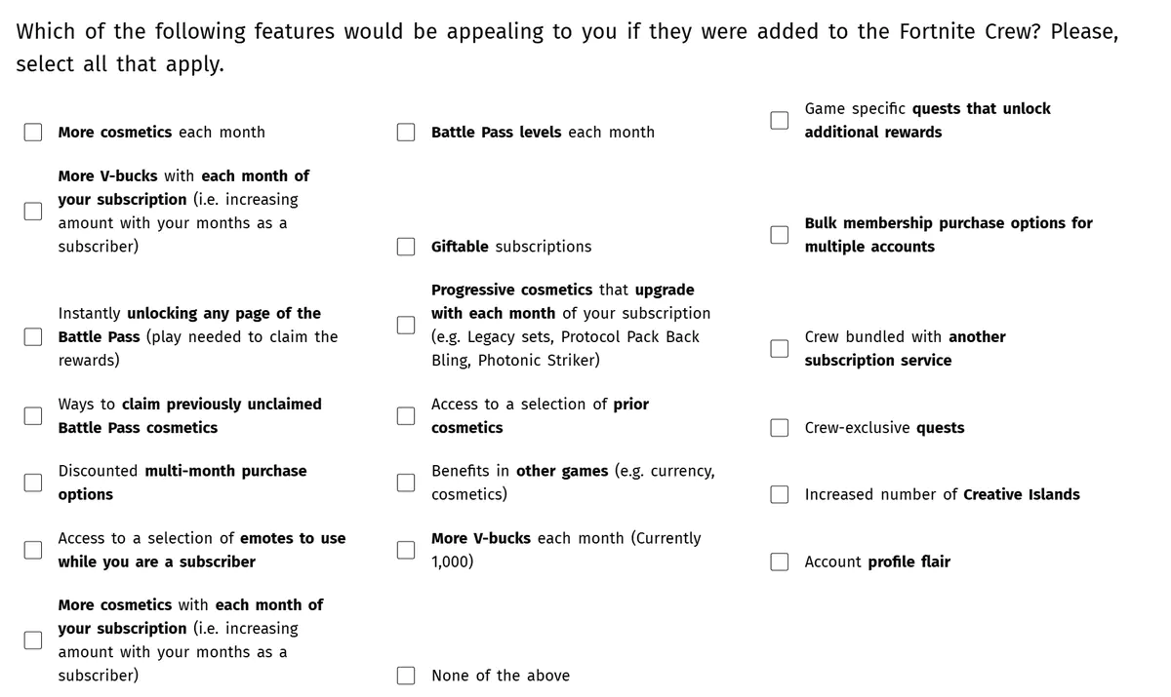
Task: Check Discounted multi-month purchase options
Action: (32, 482)
